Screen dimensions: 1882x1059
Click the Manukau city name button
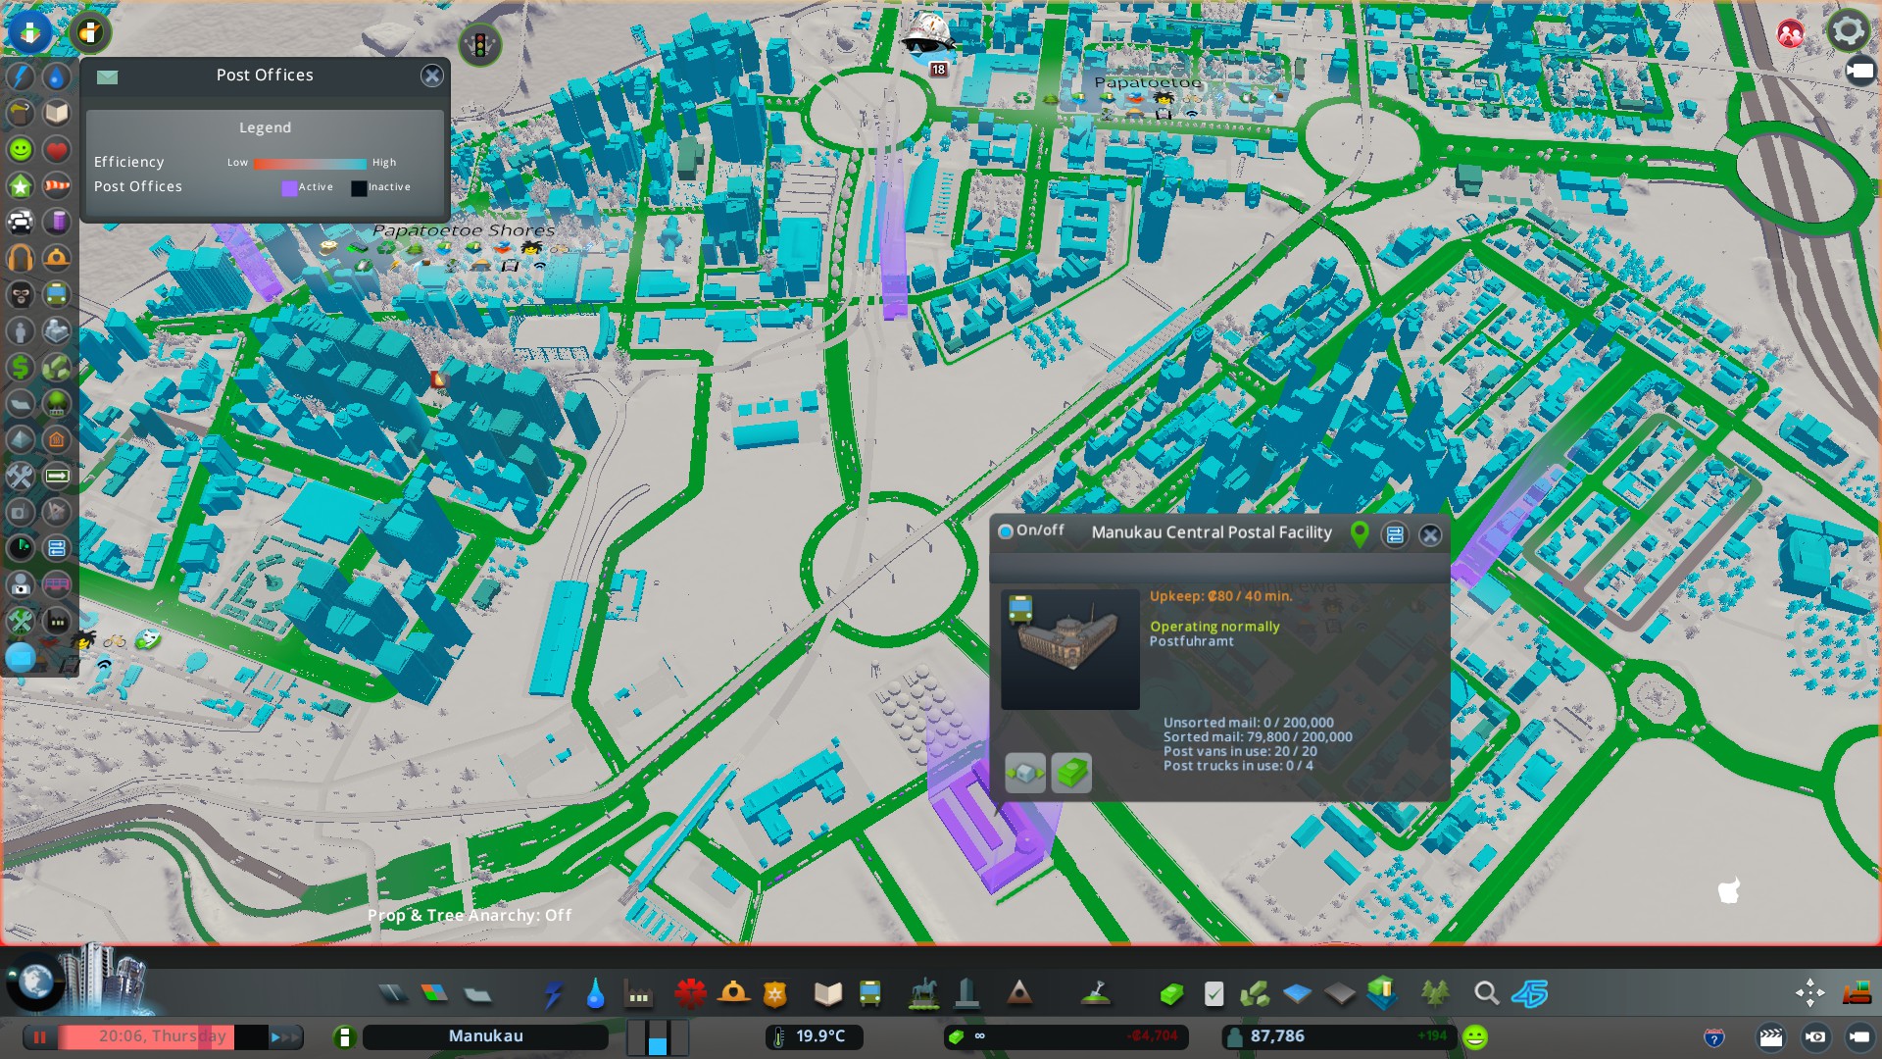click(x=485, y=1036)
